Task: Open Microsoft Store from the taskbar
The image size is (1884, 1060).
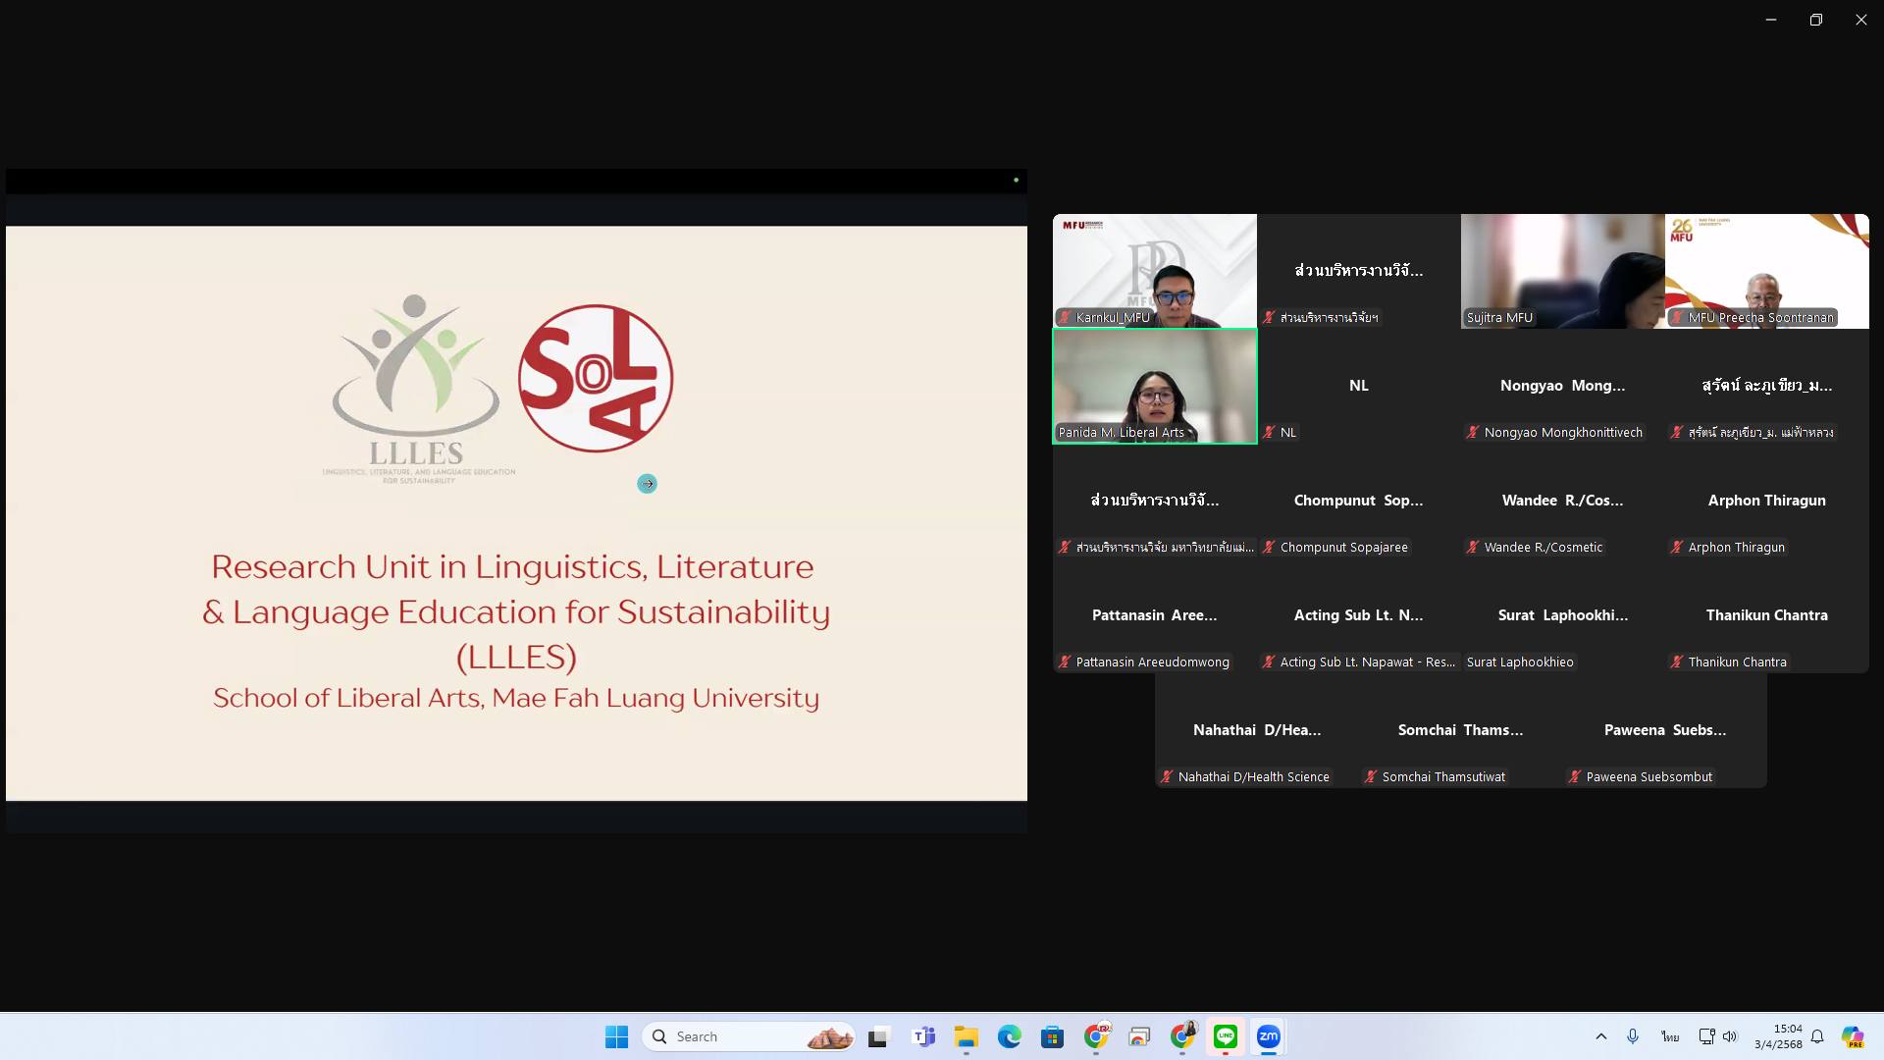Action: tap(1053, 1036)
